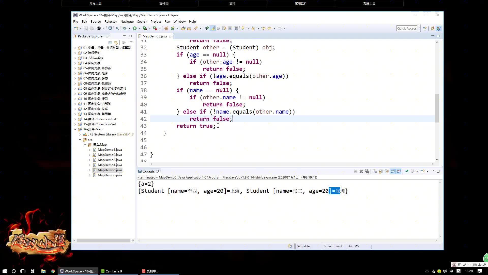Click the Run menu in Eclipse
This screenshot has width=488, height=275.
point(167,21)
